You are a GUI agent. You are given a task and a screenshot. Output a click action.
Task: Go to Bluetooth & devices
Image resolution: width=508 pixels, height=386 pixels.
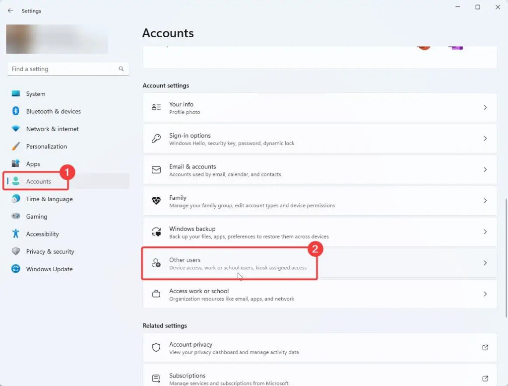click(68, 111)
